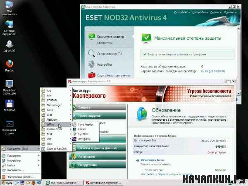
Task: Click the green update arrow icon in Kaspersky
Action: pos(137,160)
